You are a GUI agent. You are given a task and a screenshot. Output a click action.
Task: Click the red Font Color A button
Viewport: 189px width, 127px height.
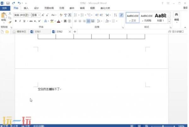(59, 21)
